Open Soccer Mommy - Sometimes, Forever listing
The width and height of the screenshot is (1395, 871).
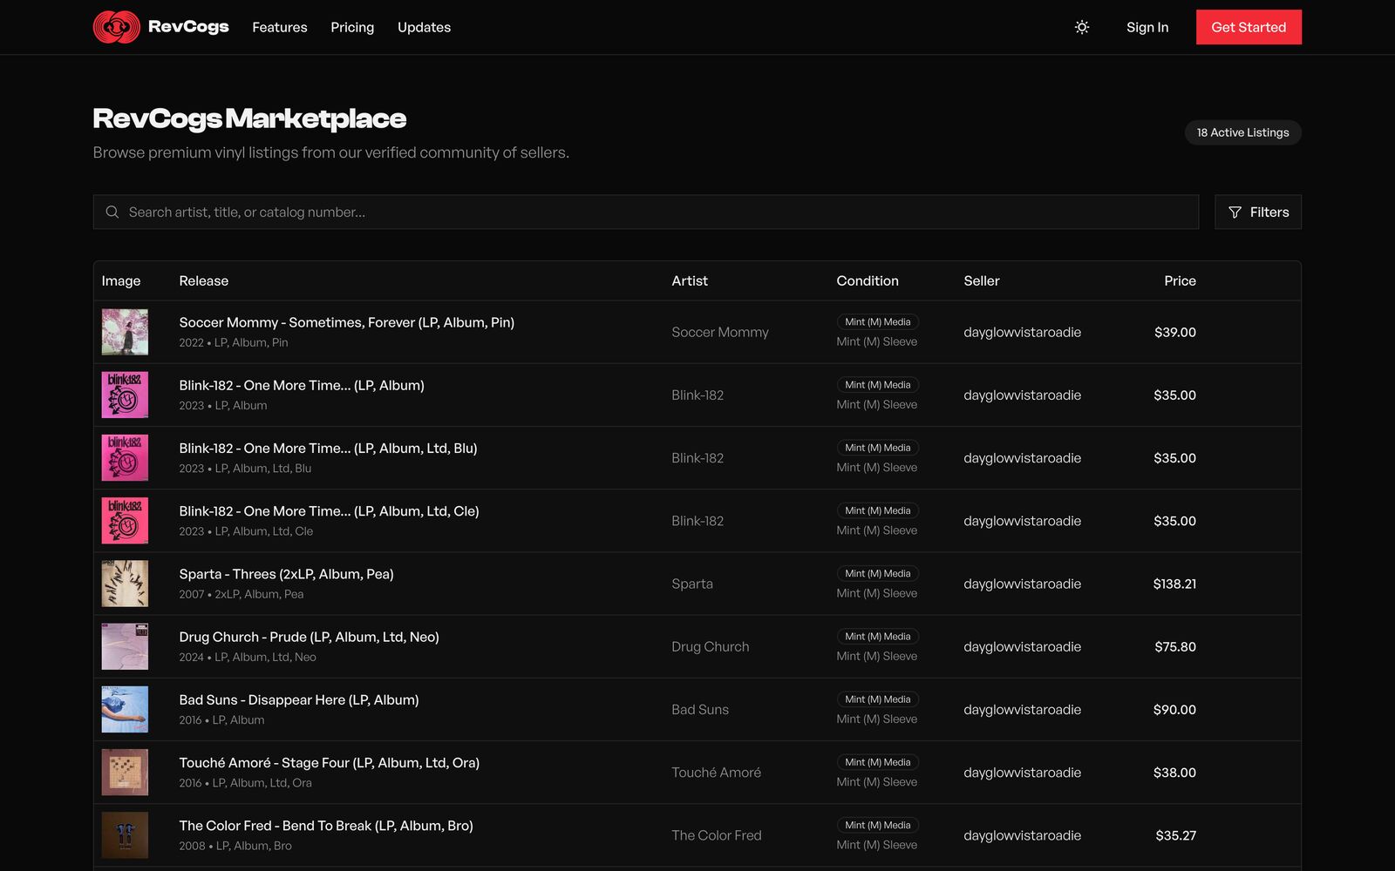(347, 322)
